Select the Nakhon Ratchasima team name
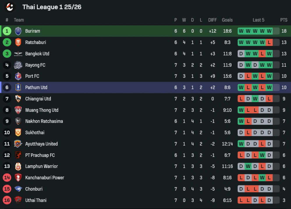The image size is (291, 209). point(44,121)
